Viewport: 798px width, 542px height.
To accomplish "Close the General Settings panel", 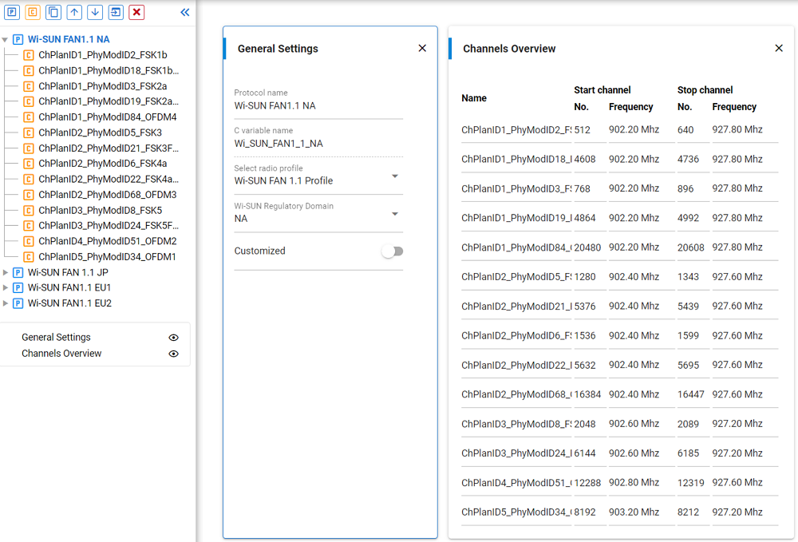I will [422, 49].
